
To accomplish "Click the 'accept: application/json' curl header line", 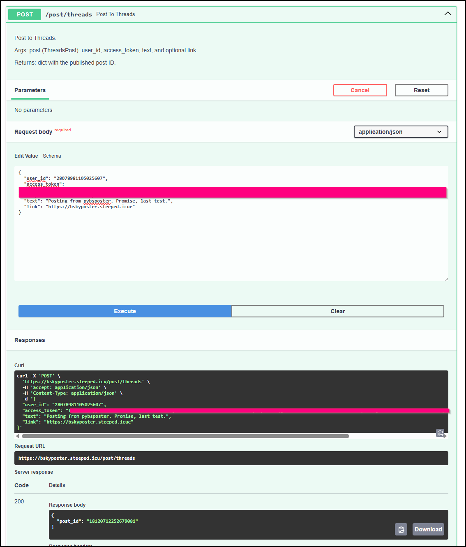I will point(65,387).
